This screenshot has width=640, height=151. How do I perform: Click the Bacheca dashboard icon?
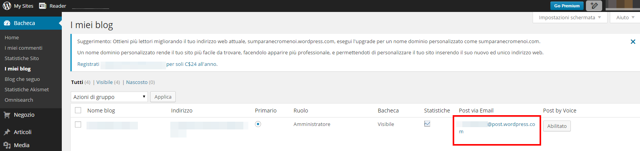[7, 23]
